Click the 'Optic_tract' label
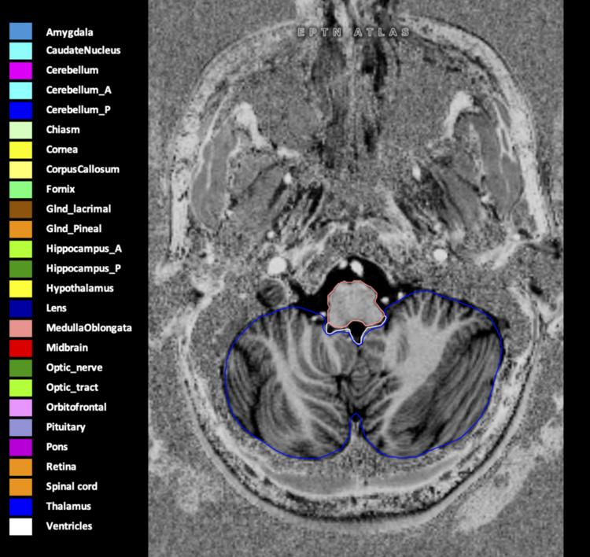590x557 pixels. (72, 388)
